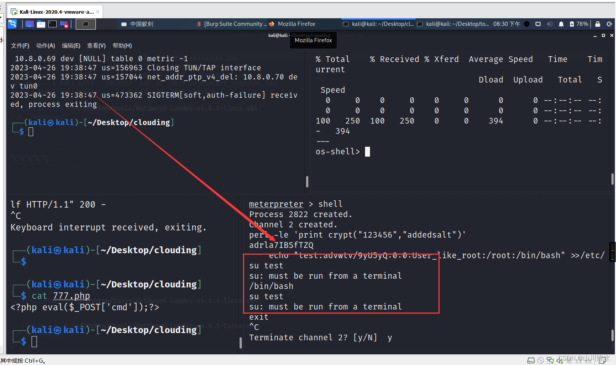Close the Kali-Linux VM tab
The width and height of the screenshot is (616, 365).
(98, 12)
